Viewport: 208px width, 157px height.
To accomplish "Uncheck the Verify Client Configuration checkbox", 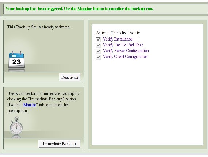I will (x=98, y=57).
